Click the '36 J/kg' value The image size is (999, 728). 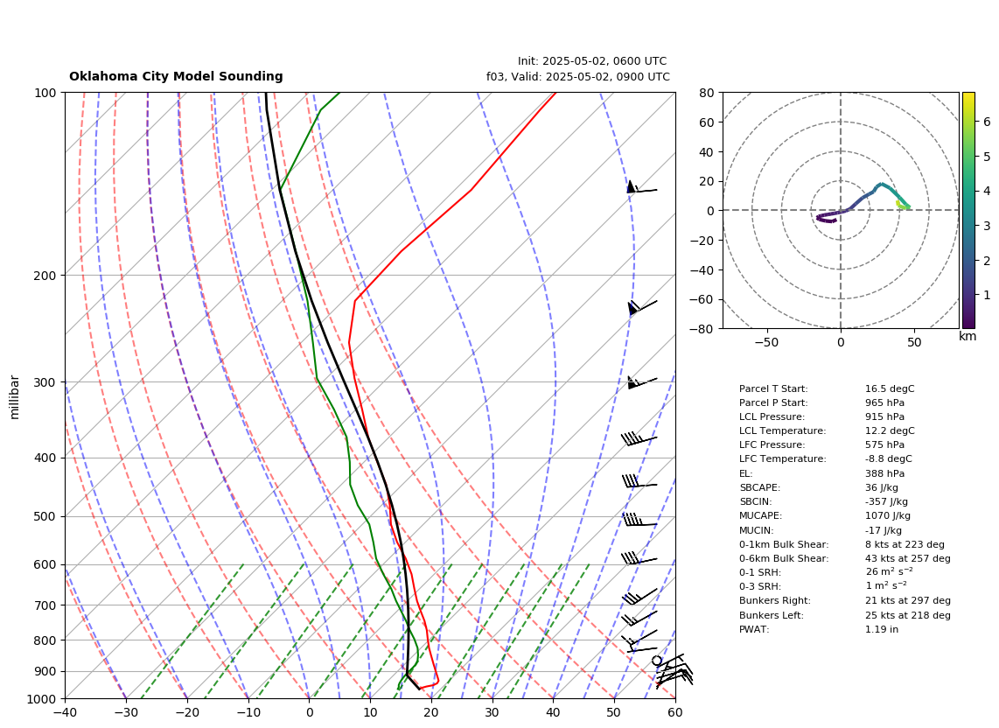pos(882,487)
